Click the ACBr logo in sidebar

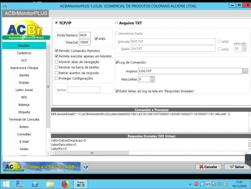[26, 30]
